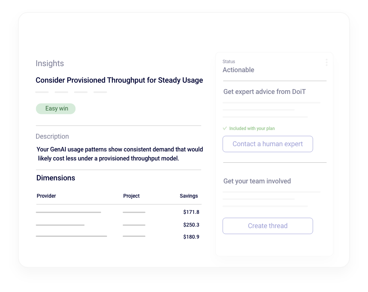Select the $180.9 savings value
Screen dimensions: 368x292
(x=191, y=237)
